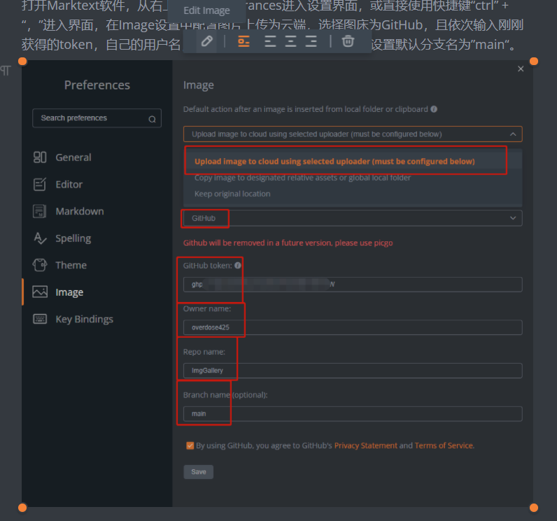
Task: Click the Branch name field with main
Action: 353,414
